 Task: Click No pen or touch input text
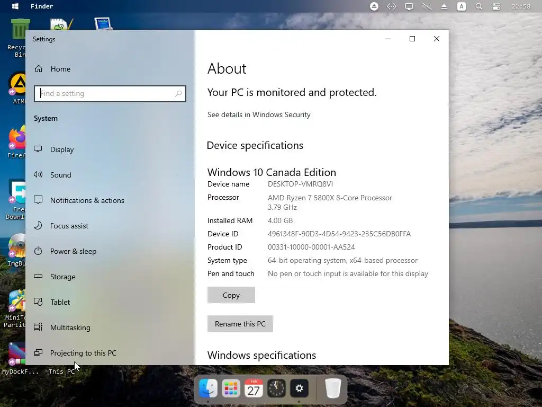[x=348, y=274]
